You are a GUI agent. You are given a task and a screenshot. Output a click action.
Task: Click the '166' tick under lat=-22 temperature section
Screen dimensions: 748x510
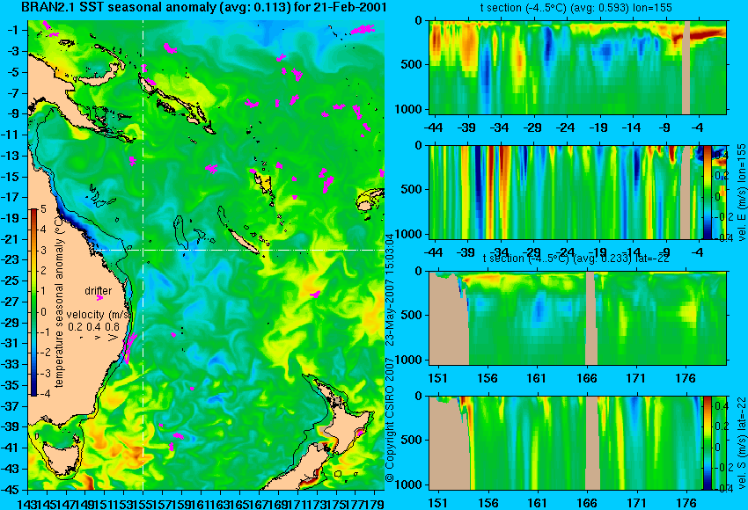(587, 378)
